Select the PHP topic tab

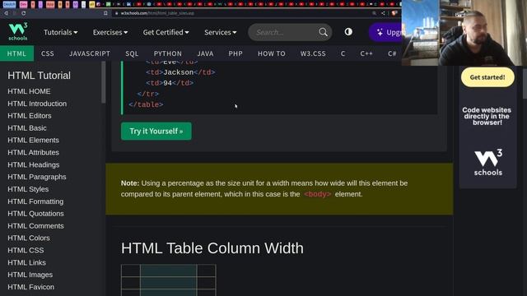coord(236,53)
